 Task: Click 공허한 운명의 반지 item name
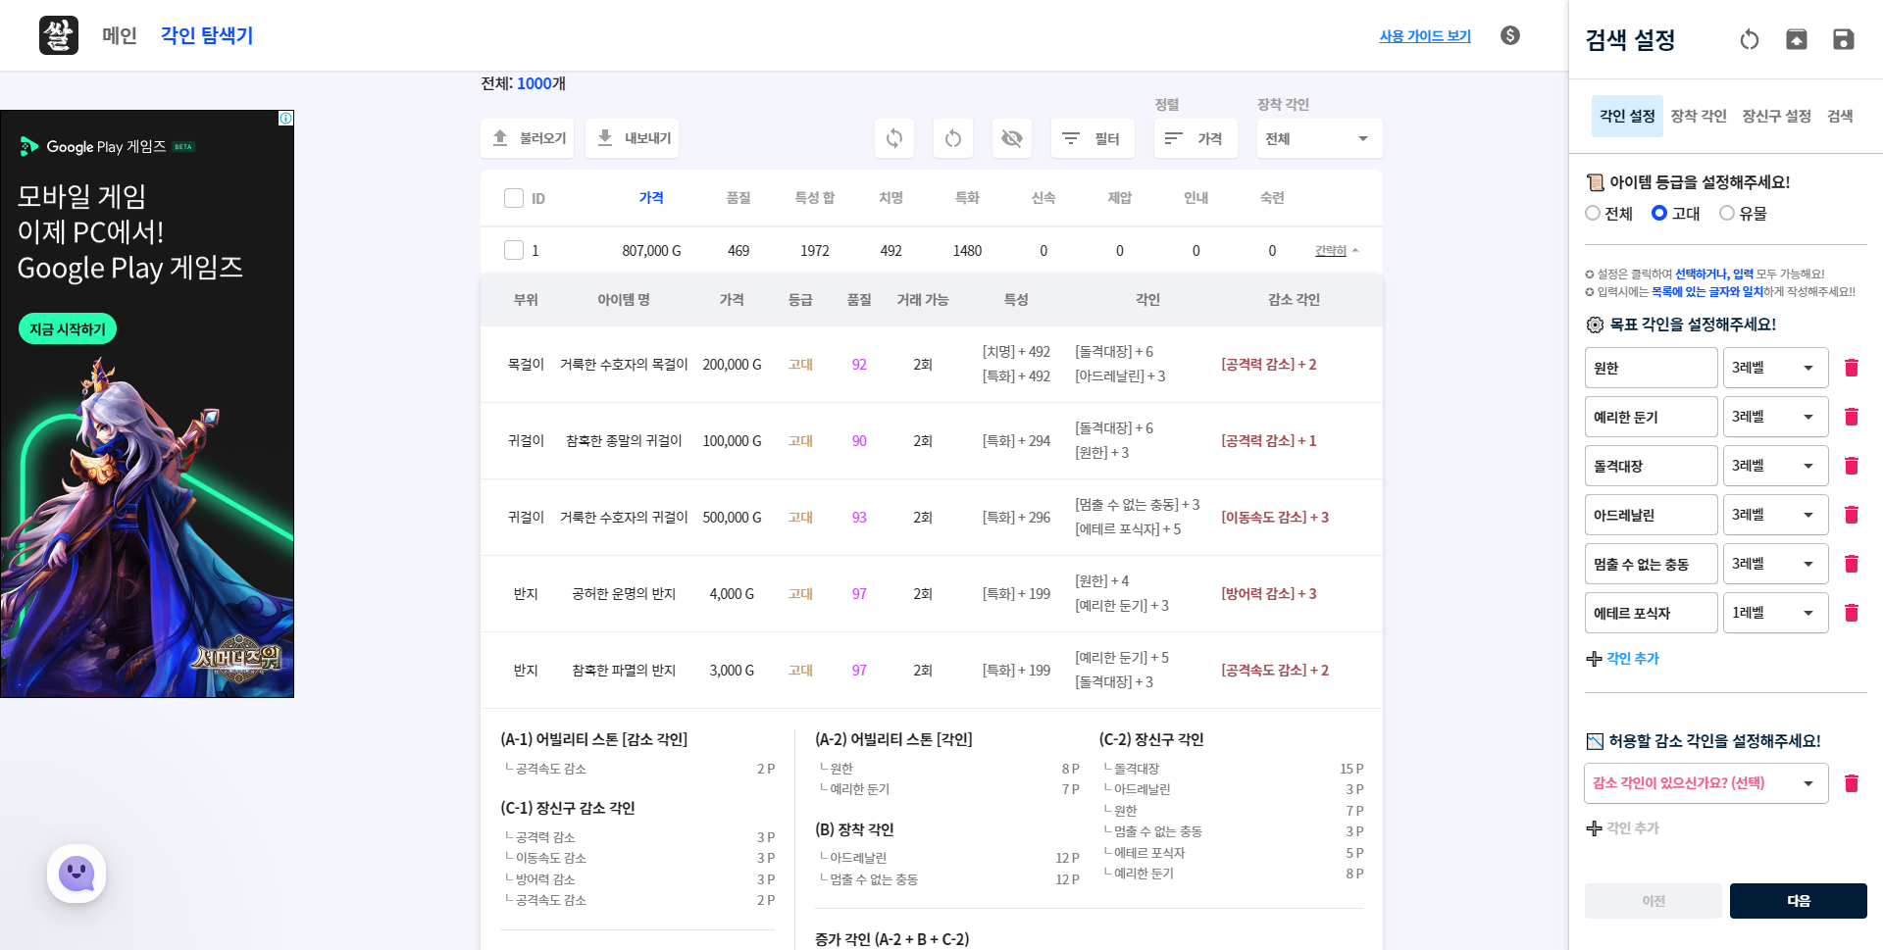(624, 594)
